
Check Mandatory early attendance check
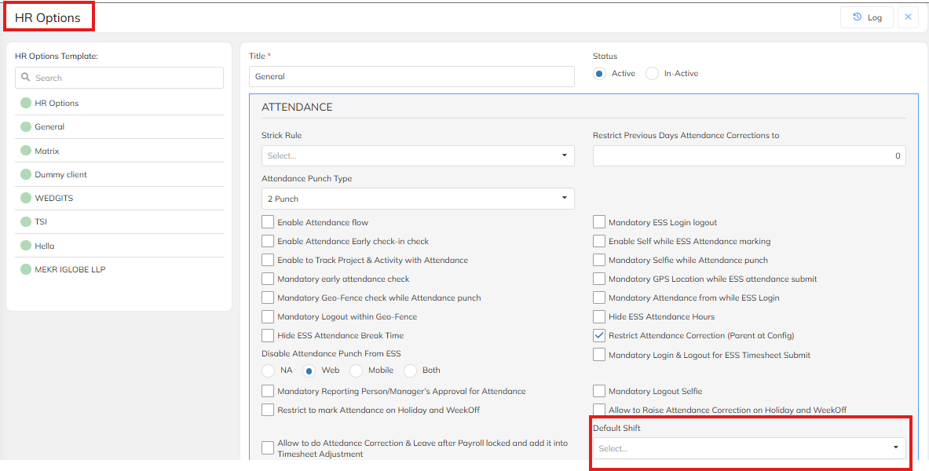pyautogui.click(x=268, y=279)
